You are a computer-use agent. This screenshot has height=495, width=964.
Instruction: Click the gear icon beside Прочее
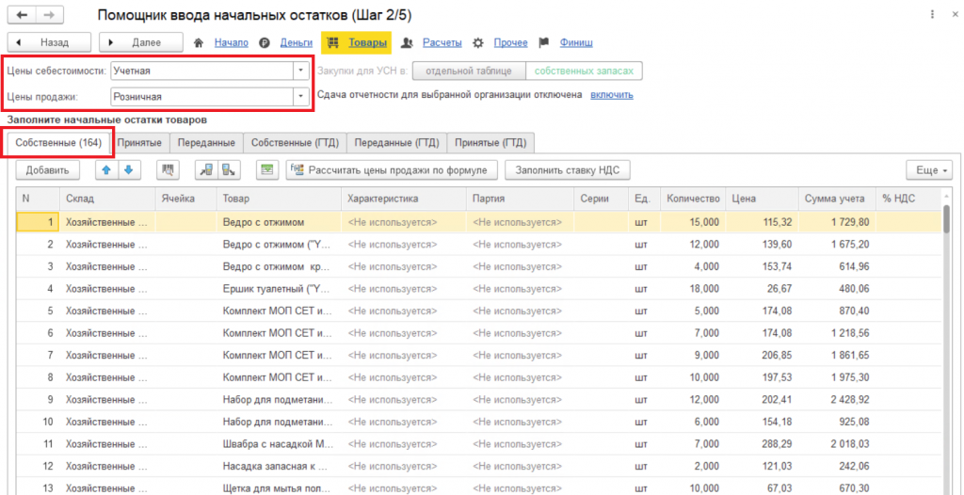tap(477, 43)
